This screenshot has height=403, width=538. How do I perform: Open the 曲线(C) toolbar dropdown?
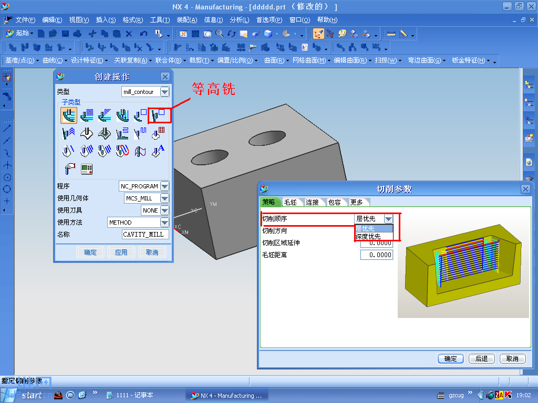click(55, 60)
